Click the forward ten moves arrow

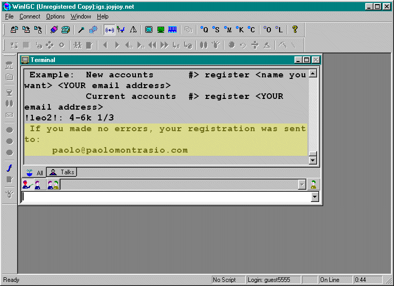141,45
